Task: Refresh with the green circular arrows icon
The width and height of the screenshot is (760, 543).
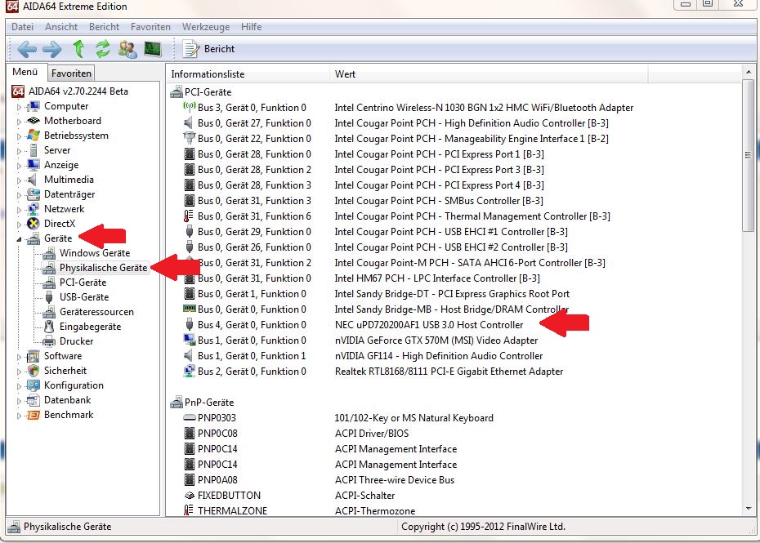Action: click(x=103, y=49)
